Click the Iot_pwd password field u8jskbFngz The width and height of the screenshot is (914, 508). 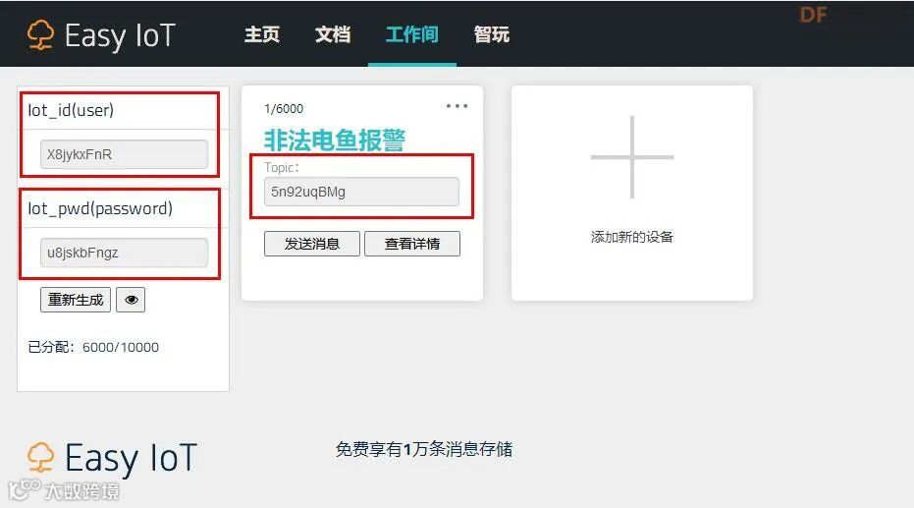[124, 253]
